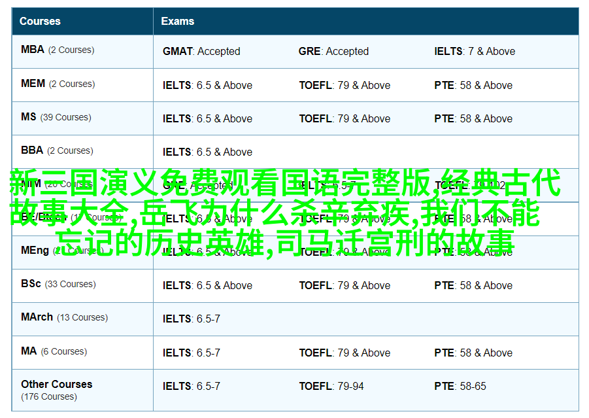Select the "Other Courses (176 Courses)" cell
This screenshot has height=418, width=589.
[82, 390]
